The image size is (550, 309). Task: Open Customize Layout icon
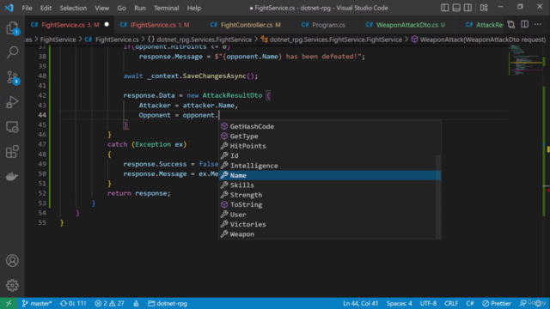[484, 8]
